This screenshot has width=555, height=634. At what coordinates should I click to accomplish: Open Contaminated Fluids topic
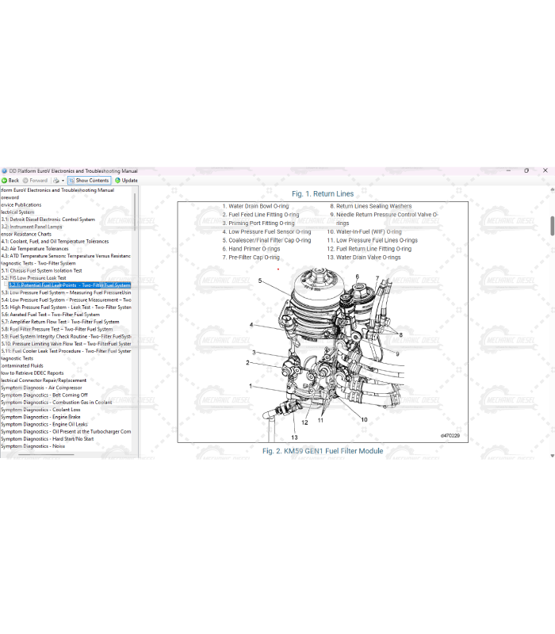(x=25, y=365)
